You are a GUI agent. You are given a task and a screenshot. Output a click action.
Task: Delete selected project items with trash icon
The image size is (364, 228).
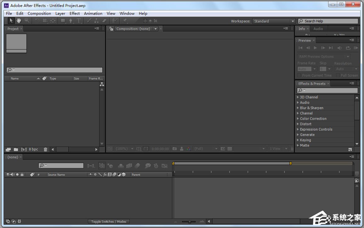click(x=45, y=149)
